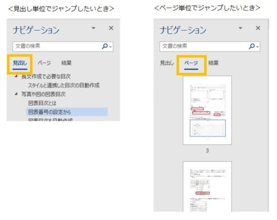
Task: Switch to 結果 tab in left pane
Action: (66, 63)
